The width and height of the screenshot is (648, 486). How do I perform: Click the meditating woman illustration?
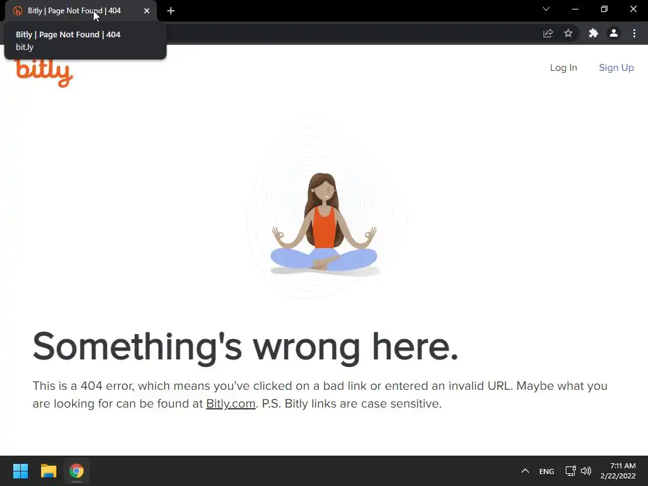(x=325, y=225)
